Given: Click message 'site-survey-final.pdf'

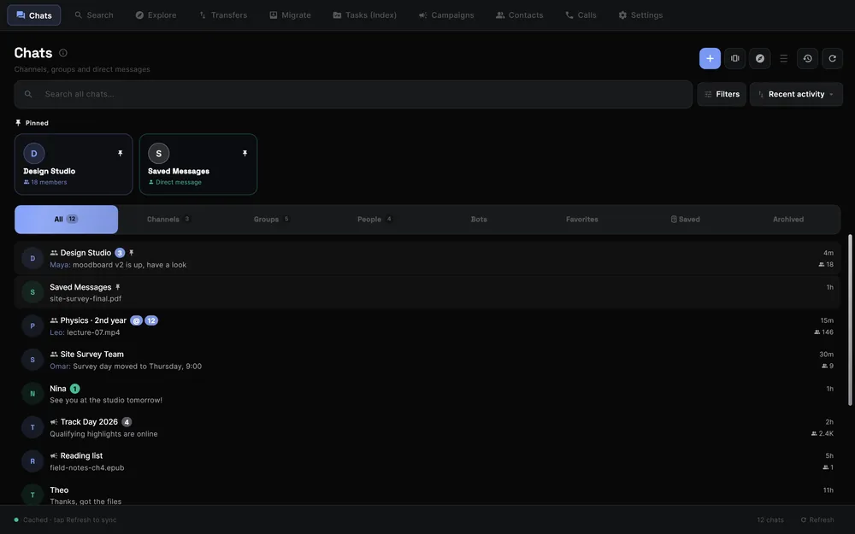Looking at the screenshot, I should pos(85,298).
